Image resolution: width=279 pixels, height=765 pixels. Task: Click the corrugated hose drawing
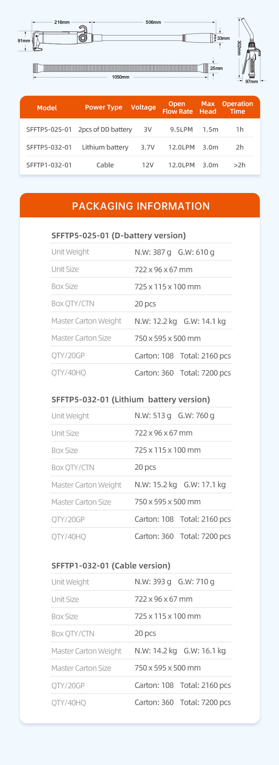120,68
